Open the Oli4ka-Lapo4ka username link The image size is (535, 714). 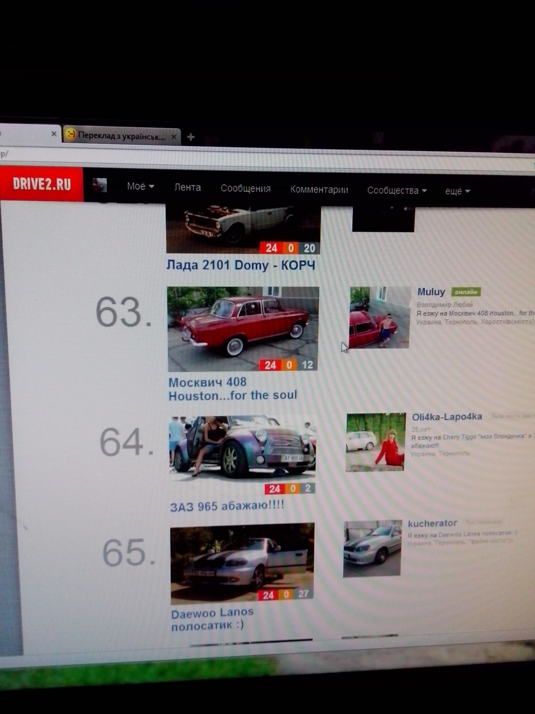[x=447, y=417]
